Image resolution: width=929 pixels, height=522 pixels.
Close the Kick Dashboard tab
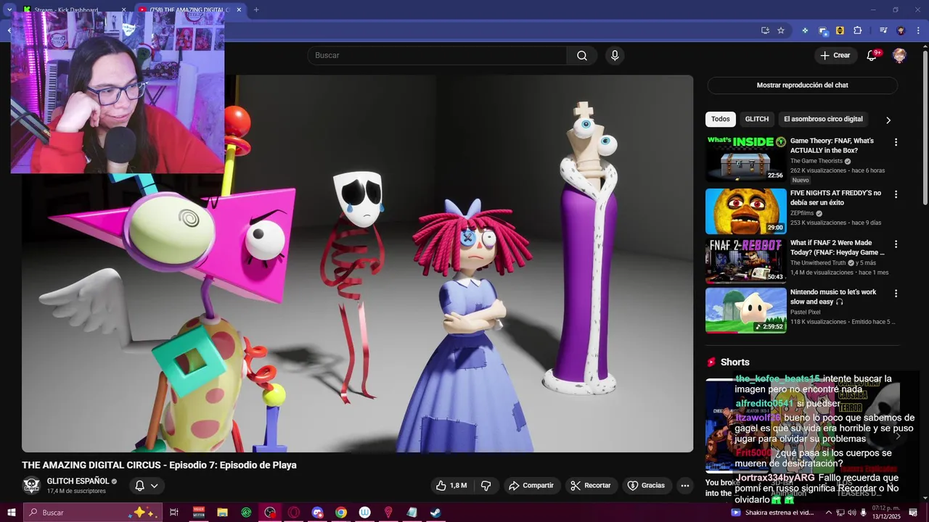pos(123,10)
